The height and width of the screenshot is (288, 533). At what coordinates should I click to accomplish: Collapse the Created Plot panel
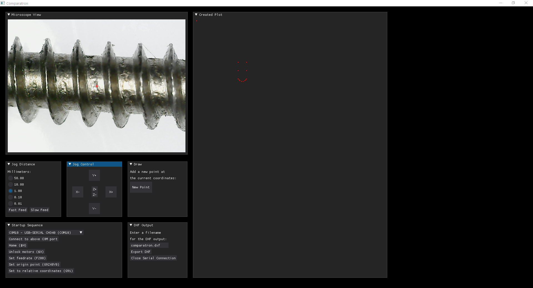coord(196,15)
